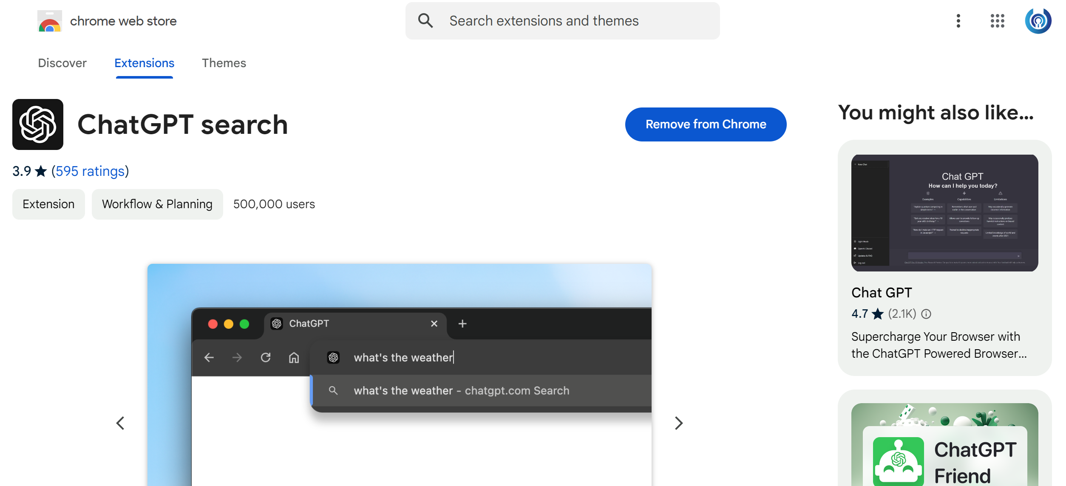This screenshot has height=486, width=1066.
Task: Open the account profile avatar
Action: pos(1038,21)
